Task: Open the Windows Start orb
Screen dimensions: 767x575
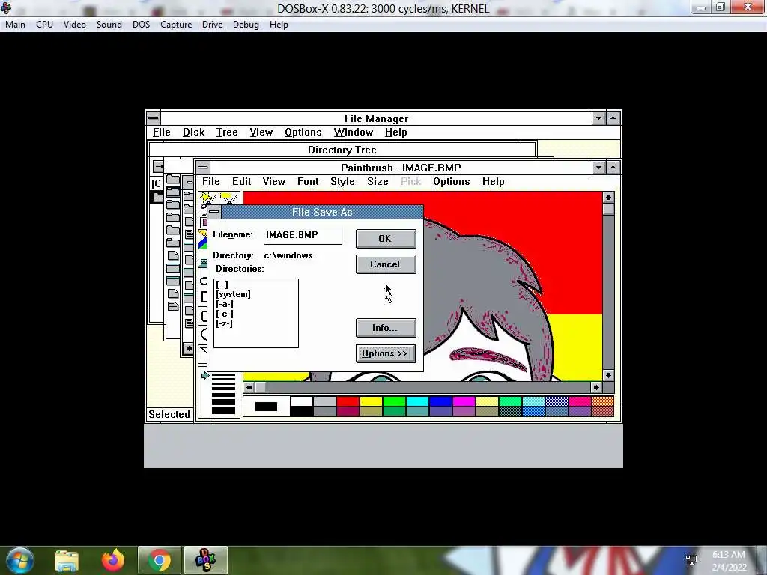Action: (x=20, y=560)
